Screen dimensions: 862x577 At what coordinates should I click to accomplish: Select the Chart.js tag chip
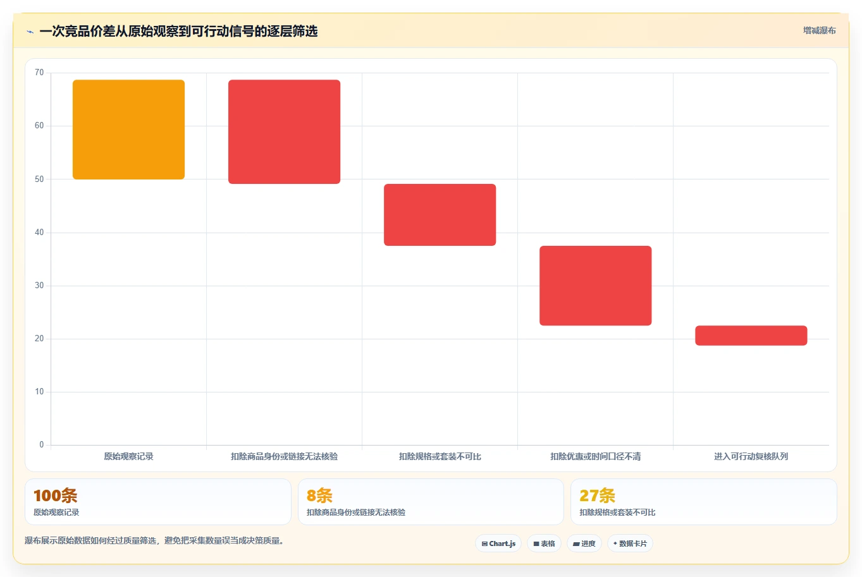pyautogui.click(x=498, y=544)
